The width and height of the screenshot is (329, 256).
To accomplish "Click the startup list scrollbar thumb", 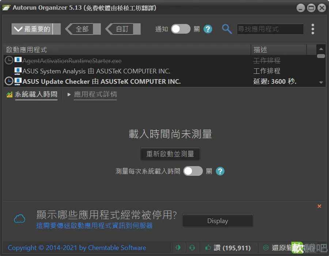I will pyautogui.click(x=321, y=56).
